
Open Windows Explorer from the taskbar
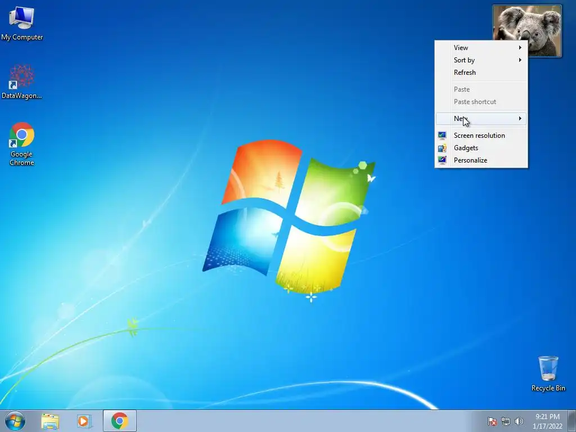point(50,421)
